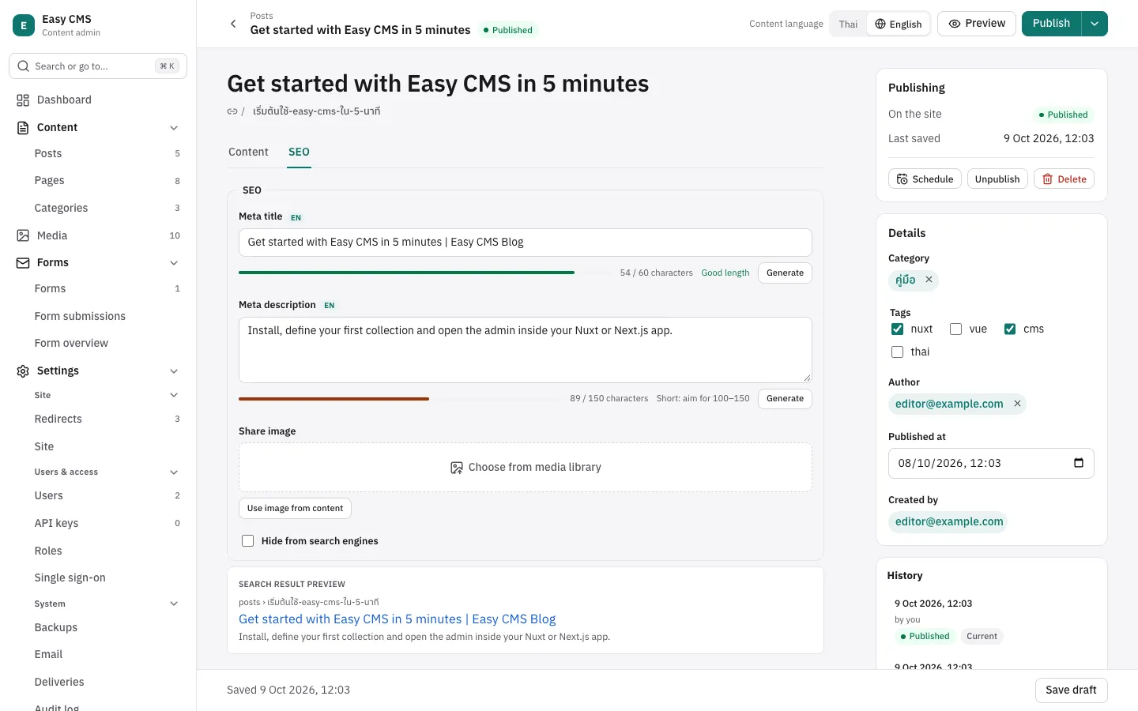Viewport: 1138px width, 711px height.
Task: Select the SEO tab
Action: (x=299, y=152)
